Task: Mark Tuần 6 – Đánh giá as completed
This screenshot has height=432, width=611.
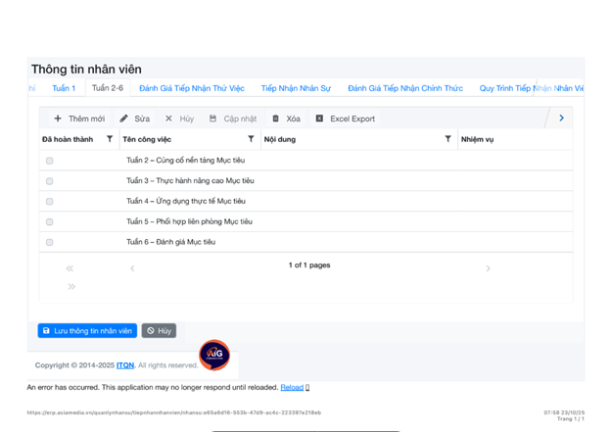Action: tap(50, 242)
